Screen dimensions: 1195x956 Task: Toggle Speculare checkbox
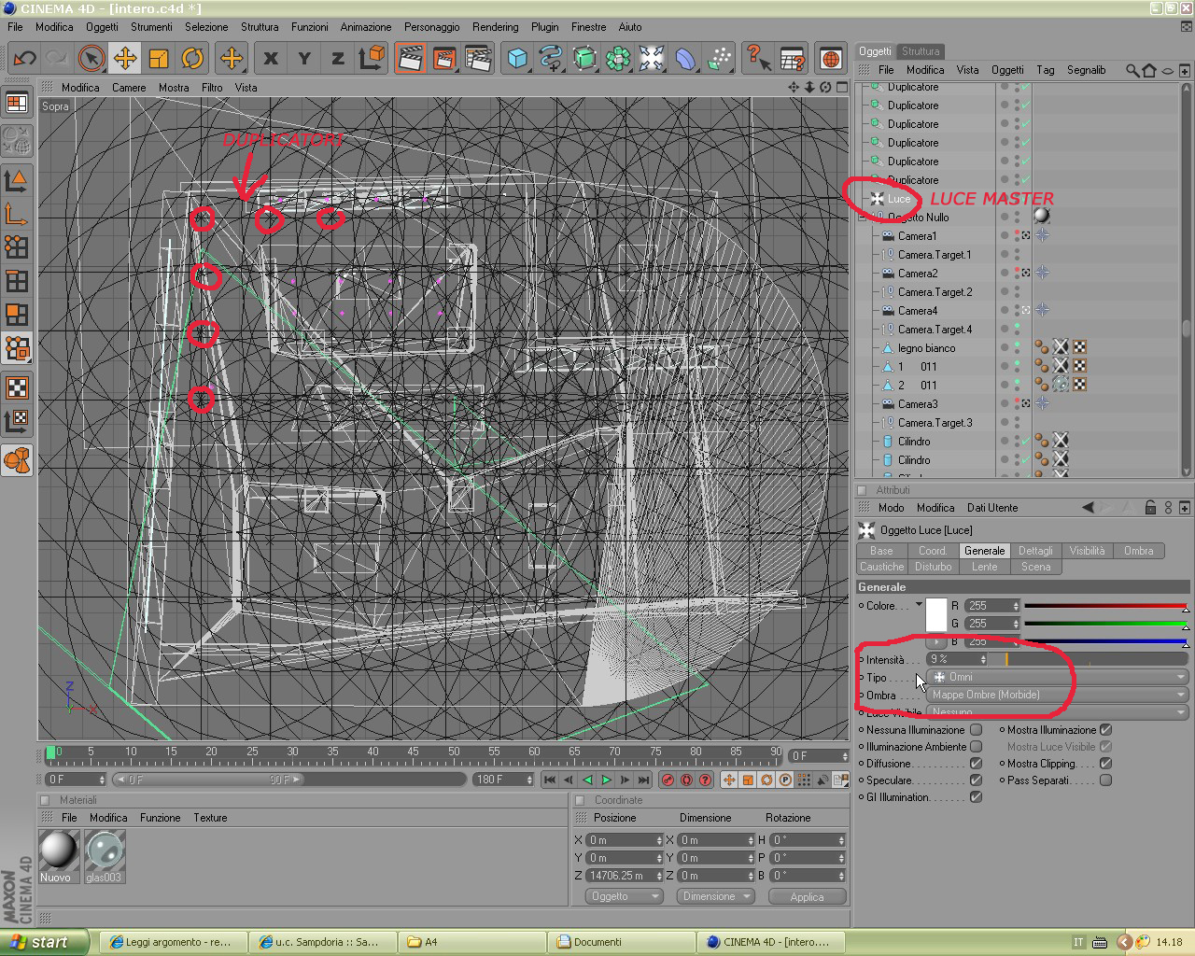coord(976,780)
